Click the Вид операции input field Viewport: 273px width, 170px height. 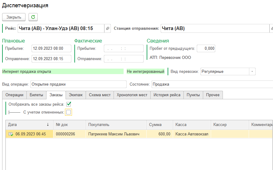(78, 84)
